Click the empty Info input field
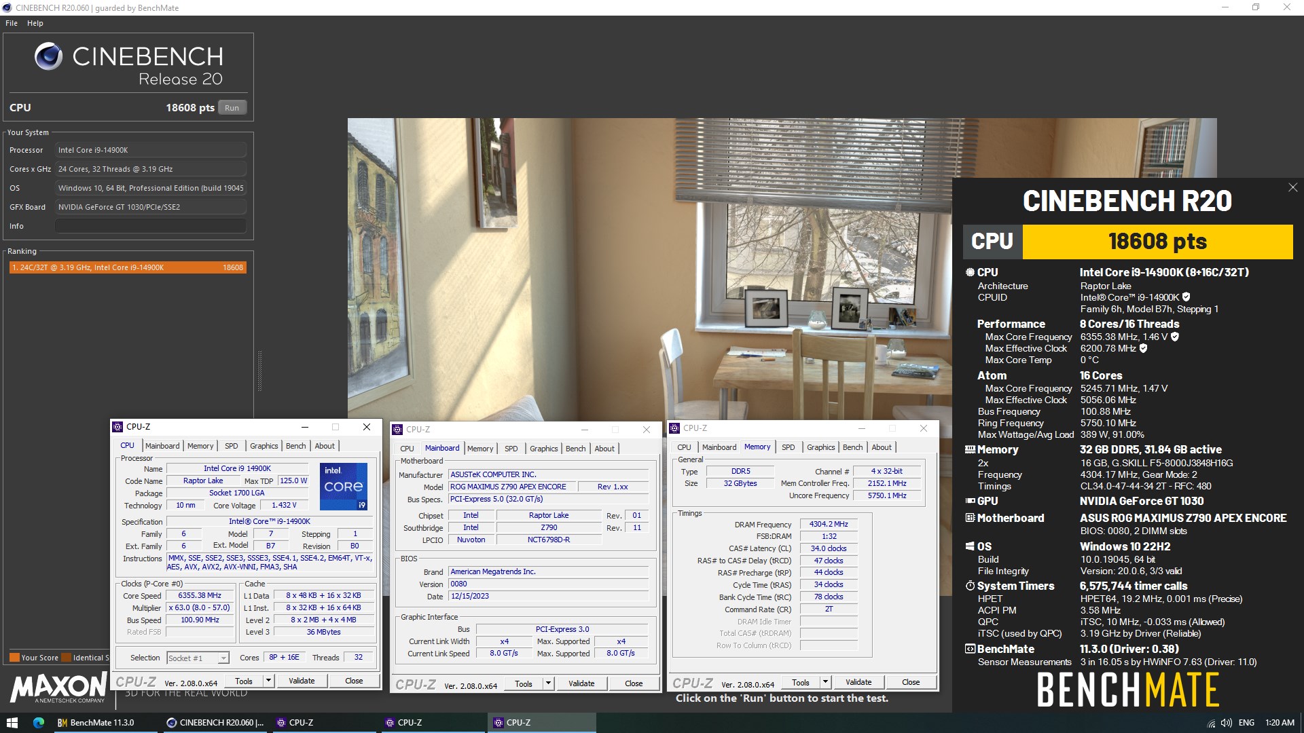The width and height of the screenshot is (1304, 733). (151, 226)
